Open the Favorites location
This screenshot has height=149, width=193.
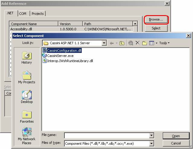pyautogui.click(x=27, y=117)
